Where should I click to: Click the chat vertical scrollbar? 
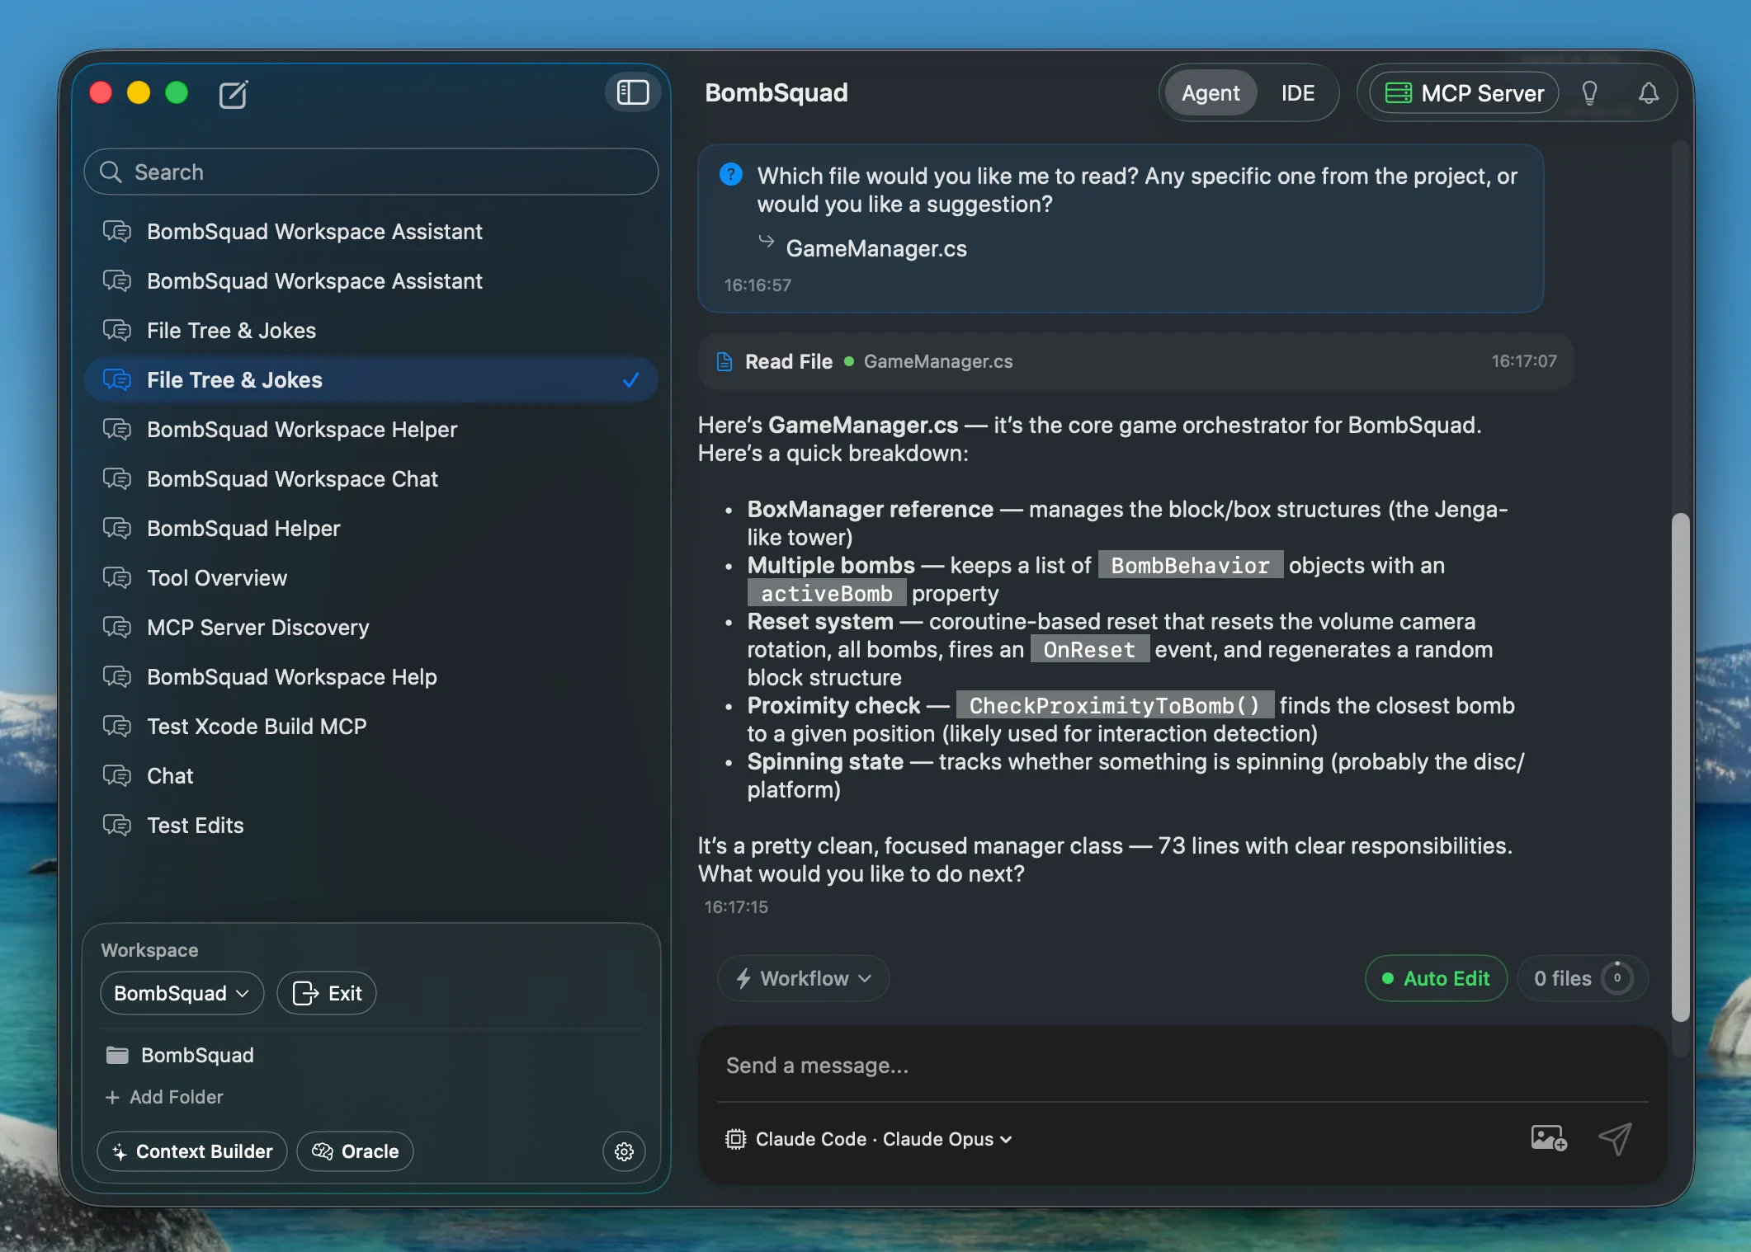coord(1680,767)
